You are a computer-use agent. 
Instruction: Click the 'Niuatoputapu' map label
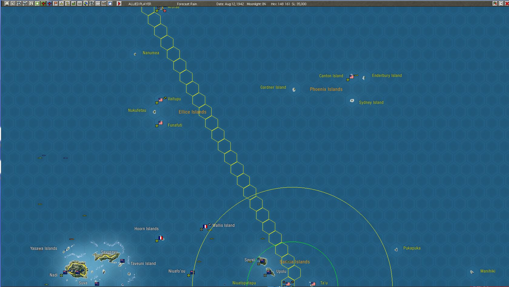coord(244,283)
